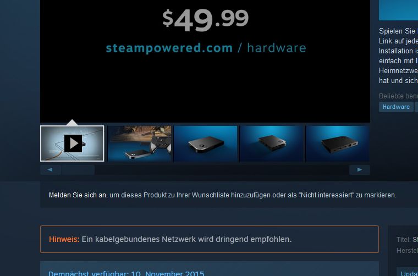Click the main video player area
The height and width of the screenshot is (276, 418).
pyautogui.click(x=205, y=61)
